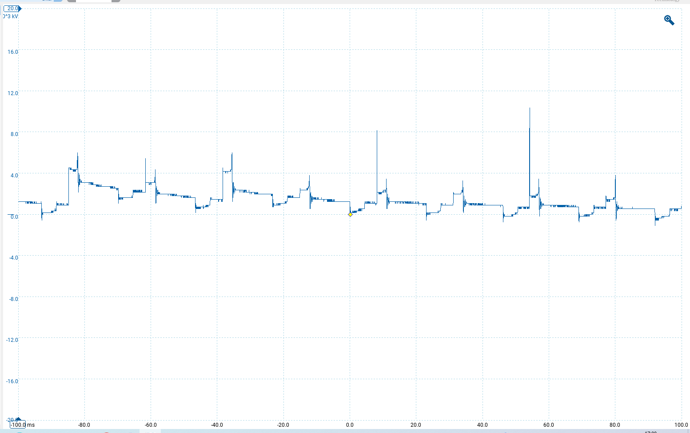Click the 60.0 time axis label
Image resolution: width=690 pixels, height=433 pixels.
point(549,425)
